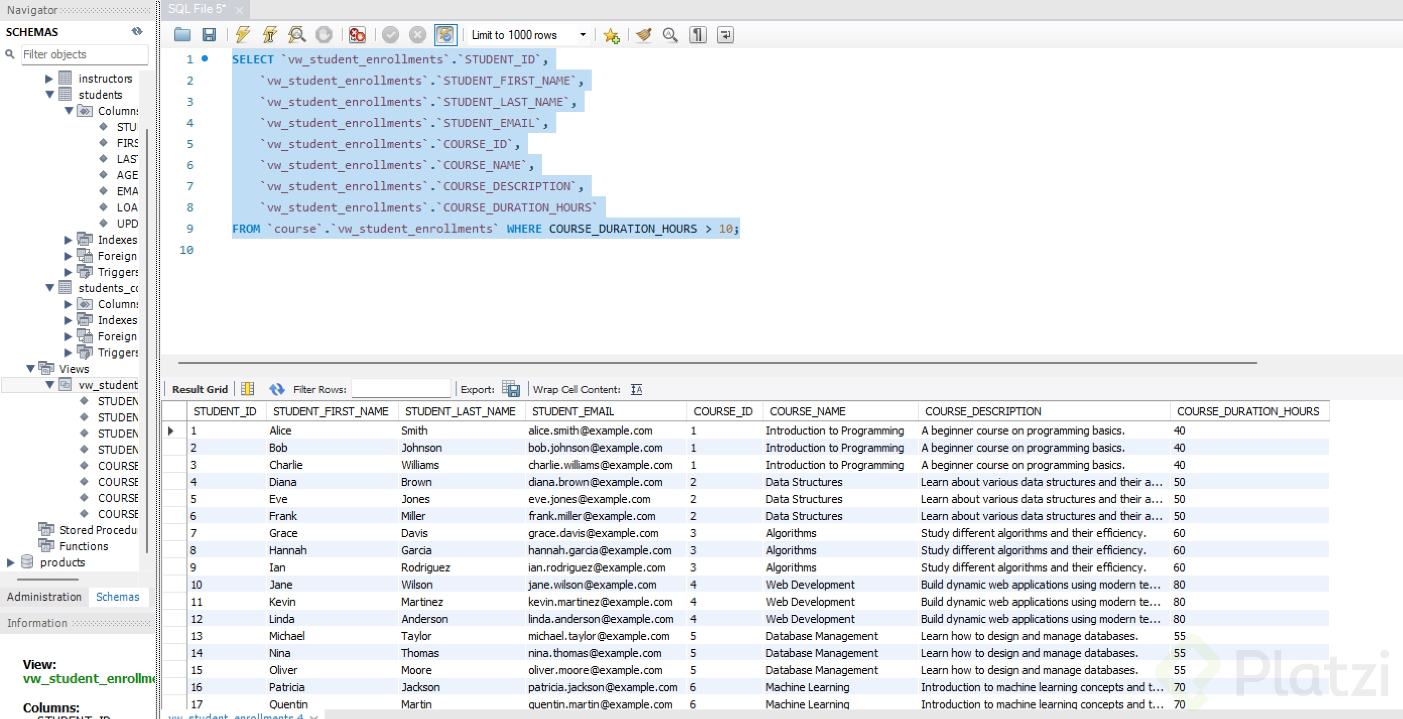Image resolution: width=1403 pixels, height=719 pixels.
Task: Click the Filter Rows input field
Action: (400, 389)
